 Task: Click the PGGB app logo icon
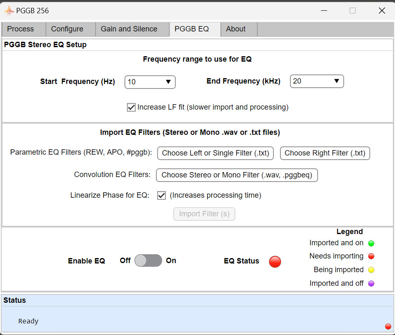click(x=9, y=11)
